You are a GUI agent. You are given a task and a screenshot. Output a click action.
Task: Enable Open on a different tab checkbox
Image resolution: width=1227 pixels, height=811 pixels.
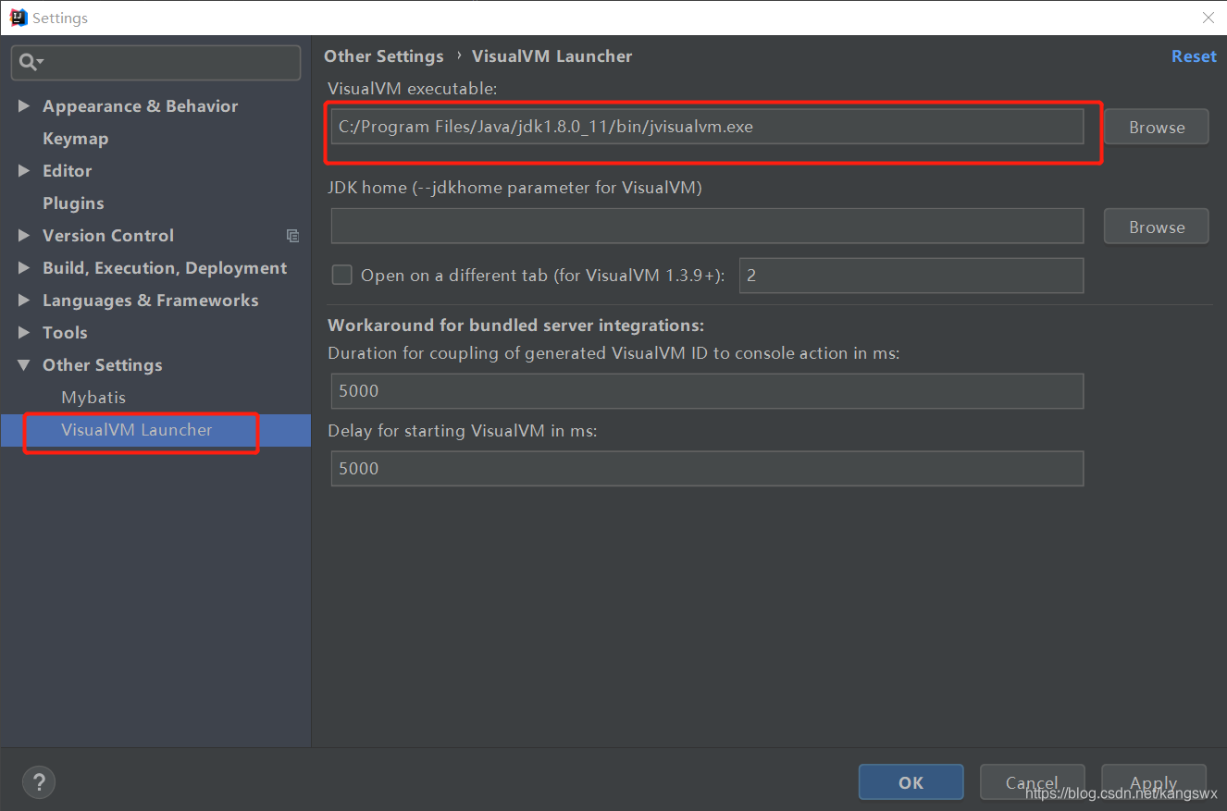pyautogui.click(x=342, y=275)
